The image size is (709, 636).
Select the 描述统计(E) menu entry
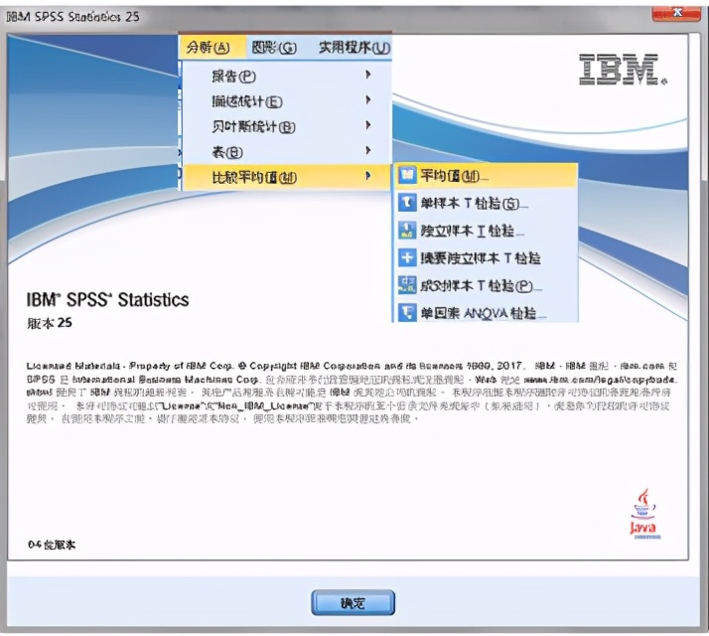coord(287,101)
